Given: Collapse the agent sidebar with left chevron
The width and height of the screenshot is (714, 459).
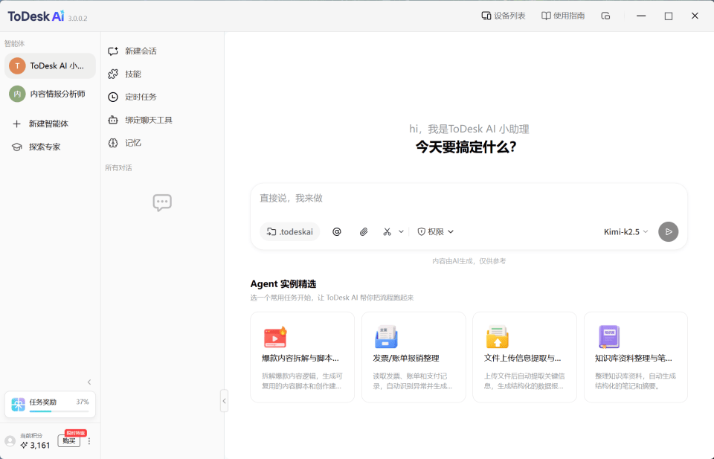Looking at the screenshot, I should coord(89,382).
